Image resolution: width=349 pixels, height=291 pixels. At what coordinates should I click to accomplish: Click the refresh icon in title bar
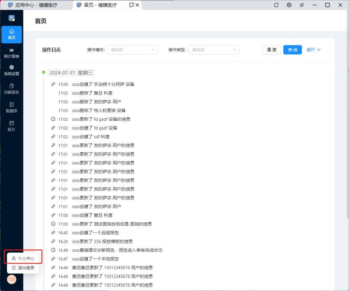point(276,5)
